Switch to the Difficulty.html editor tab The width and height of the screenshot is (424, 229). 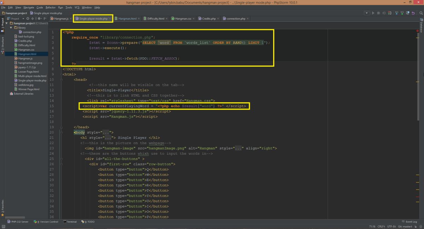coord(156,19)
